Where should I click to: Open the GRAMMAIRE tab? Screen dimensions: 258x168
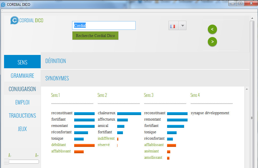[x=23, y=76]
